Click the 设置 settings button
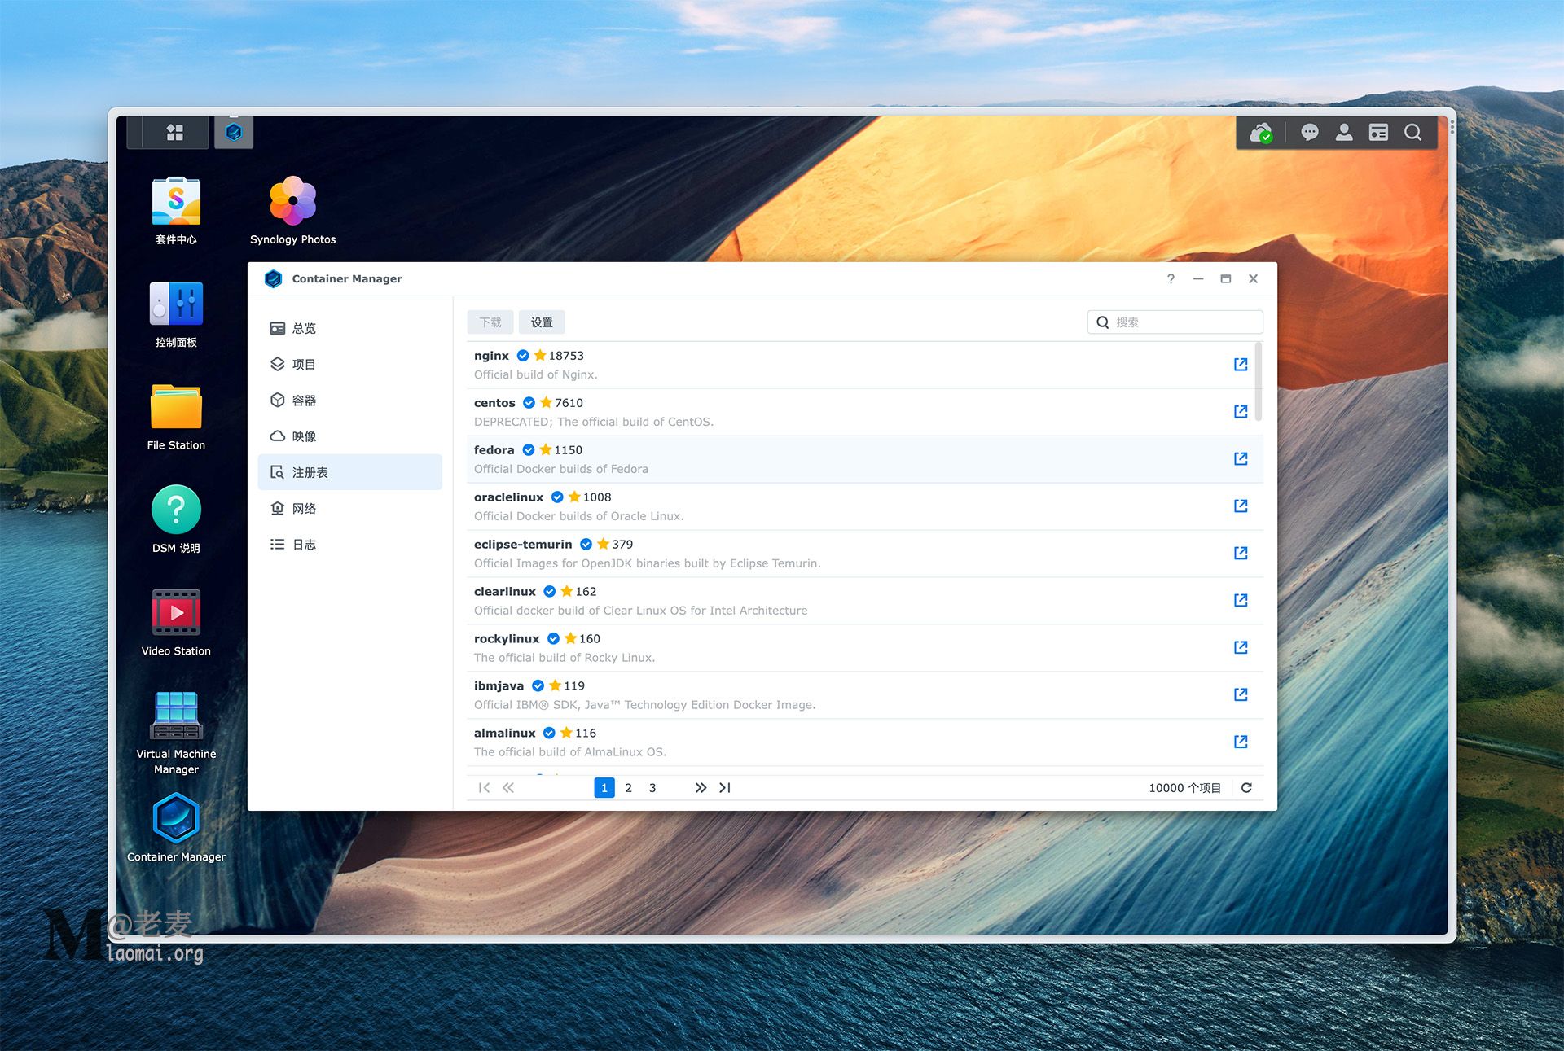 pyautogui.click(x=541, y=322)
